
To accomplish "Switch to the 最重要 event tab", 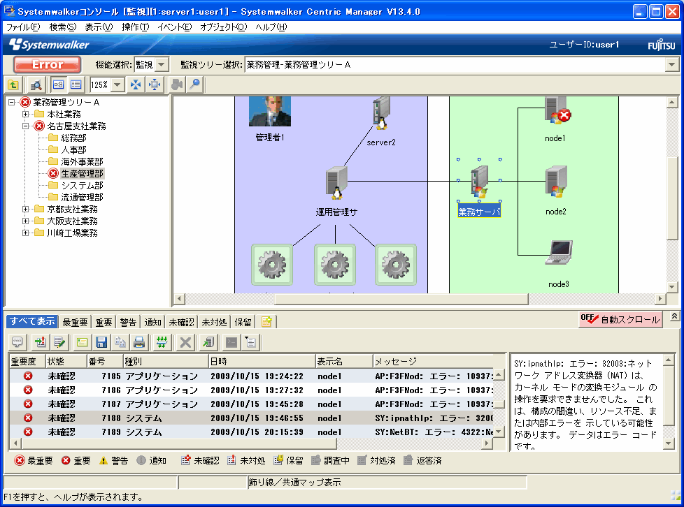I will pyautogui.click(x=75, y=322).
